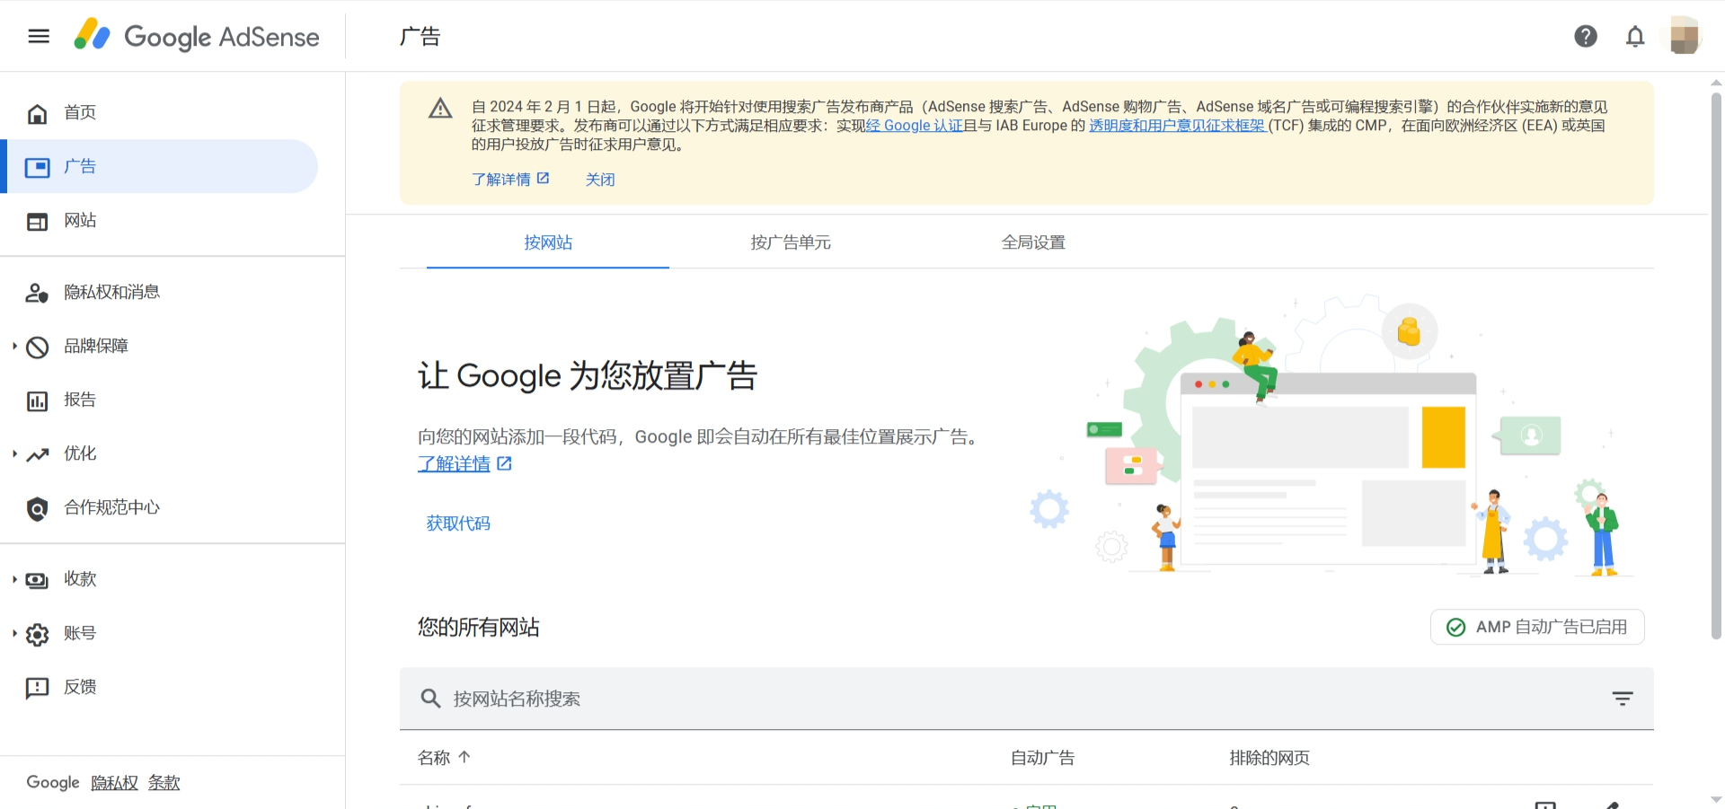Screen dimensions: 1725x809
Task: Click the scrollbar down arrow
Action: click(x=1716, y=799)
